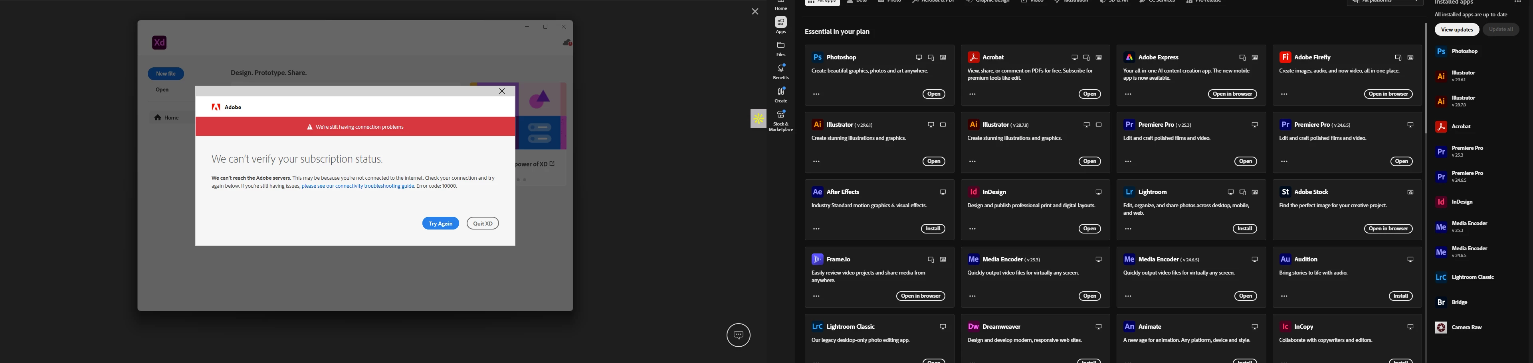Click the mobile platform icon on Lightroom card

[1243, 192]
